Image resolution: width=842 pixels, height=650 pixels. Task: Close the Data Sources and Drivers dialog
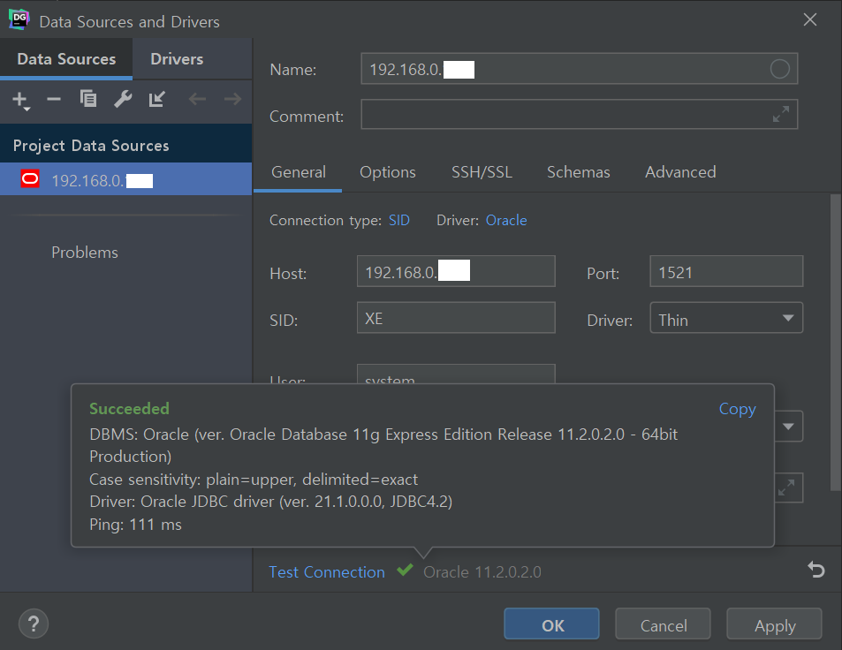810,20
